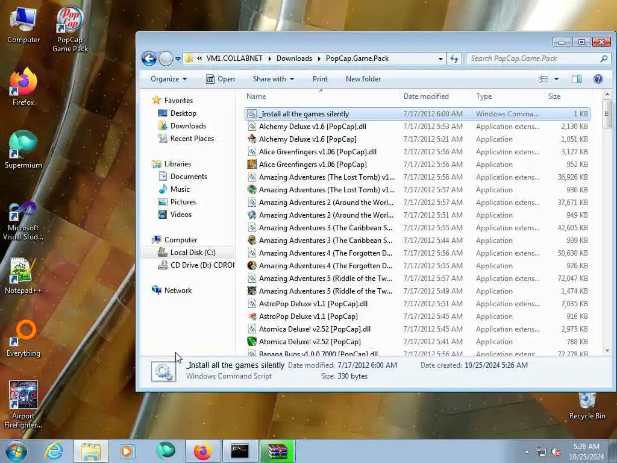Click scrollbar up arrow in file list

607,95
